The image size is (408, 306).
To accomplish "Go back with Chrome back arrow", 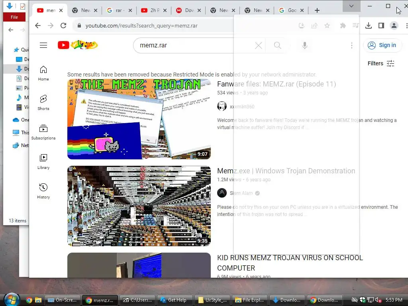I will (38, 25).
